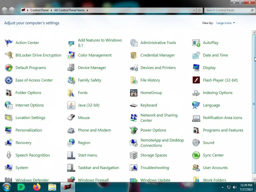Click the AutoPlay icon

pyautogui.click(x=196, y=43)
